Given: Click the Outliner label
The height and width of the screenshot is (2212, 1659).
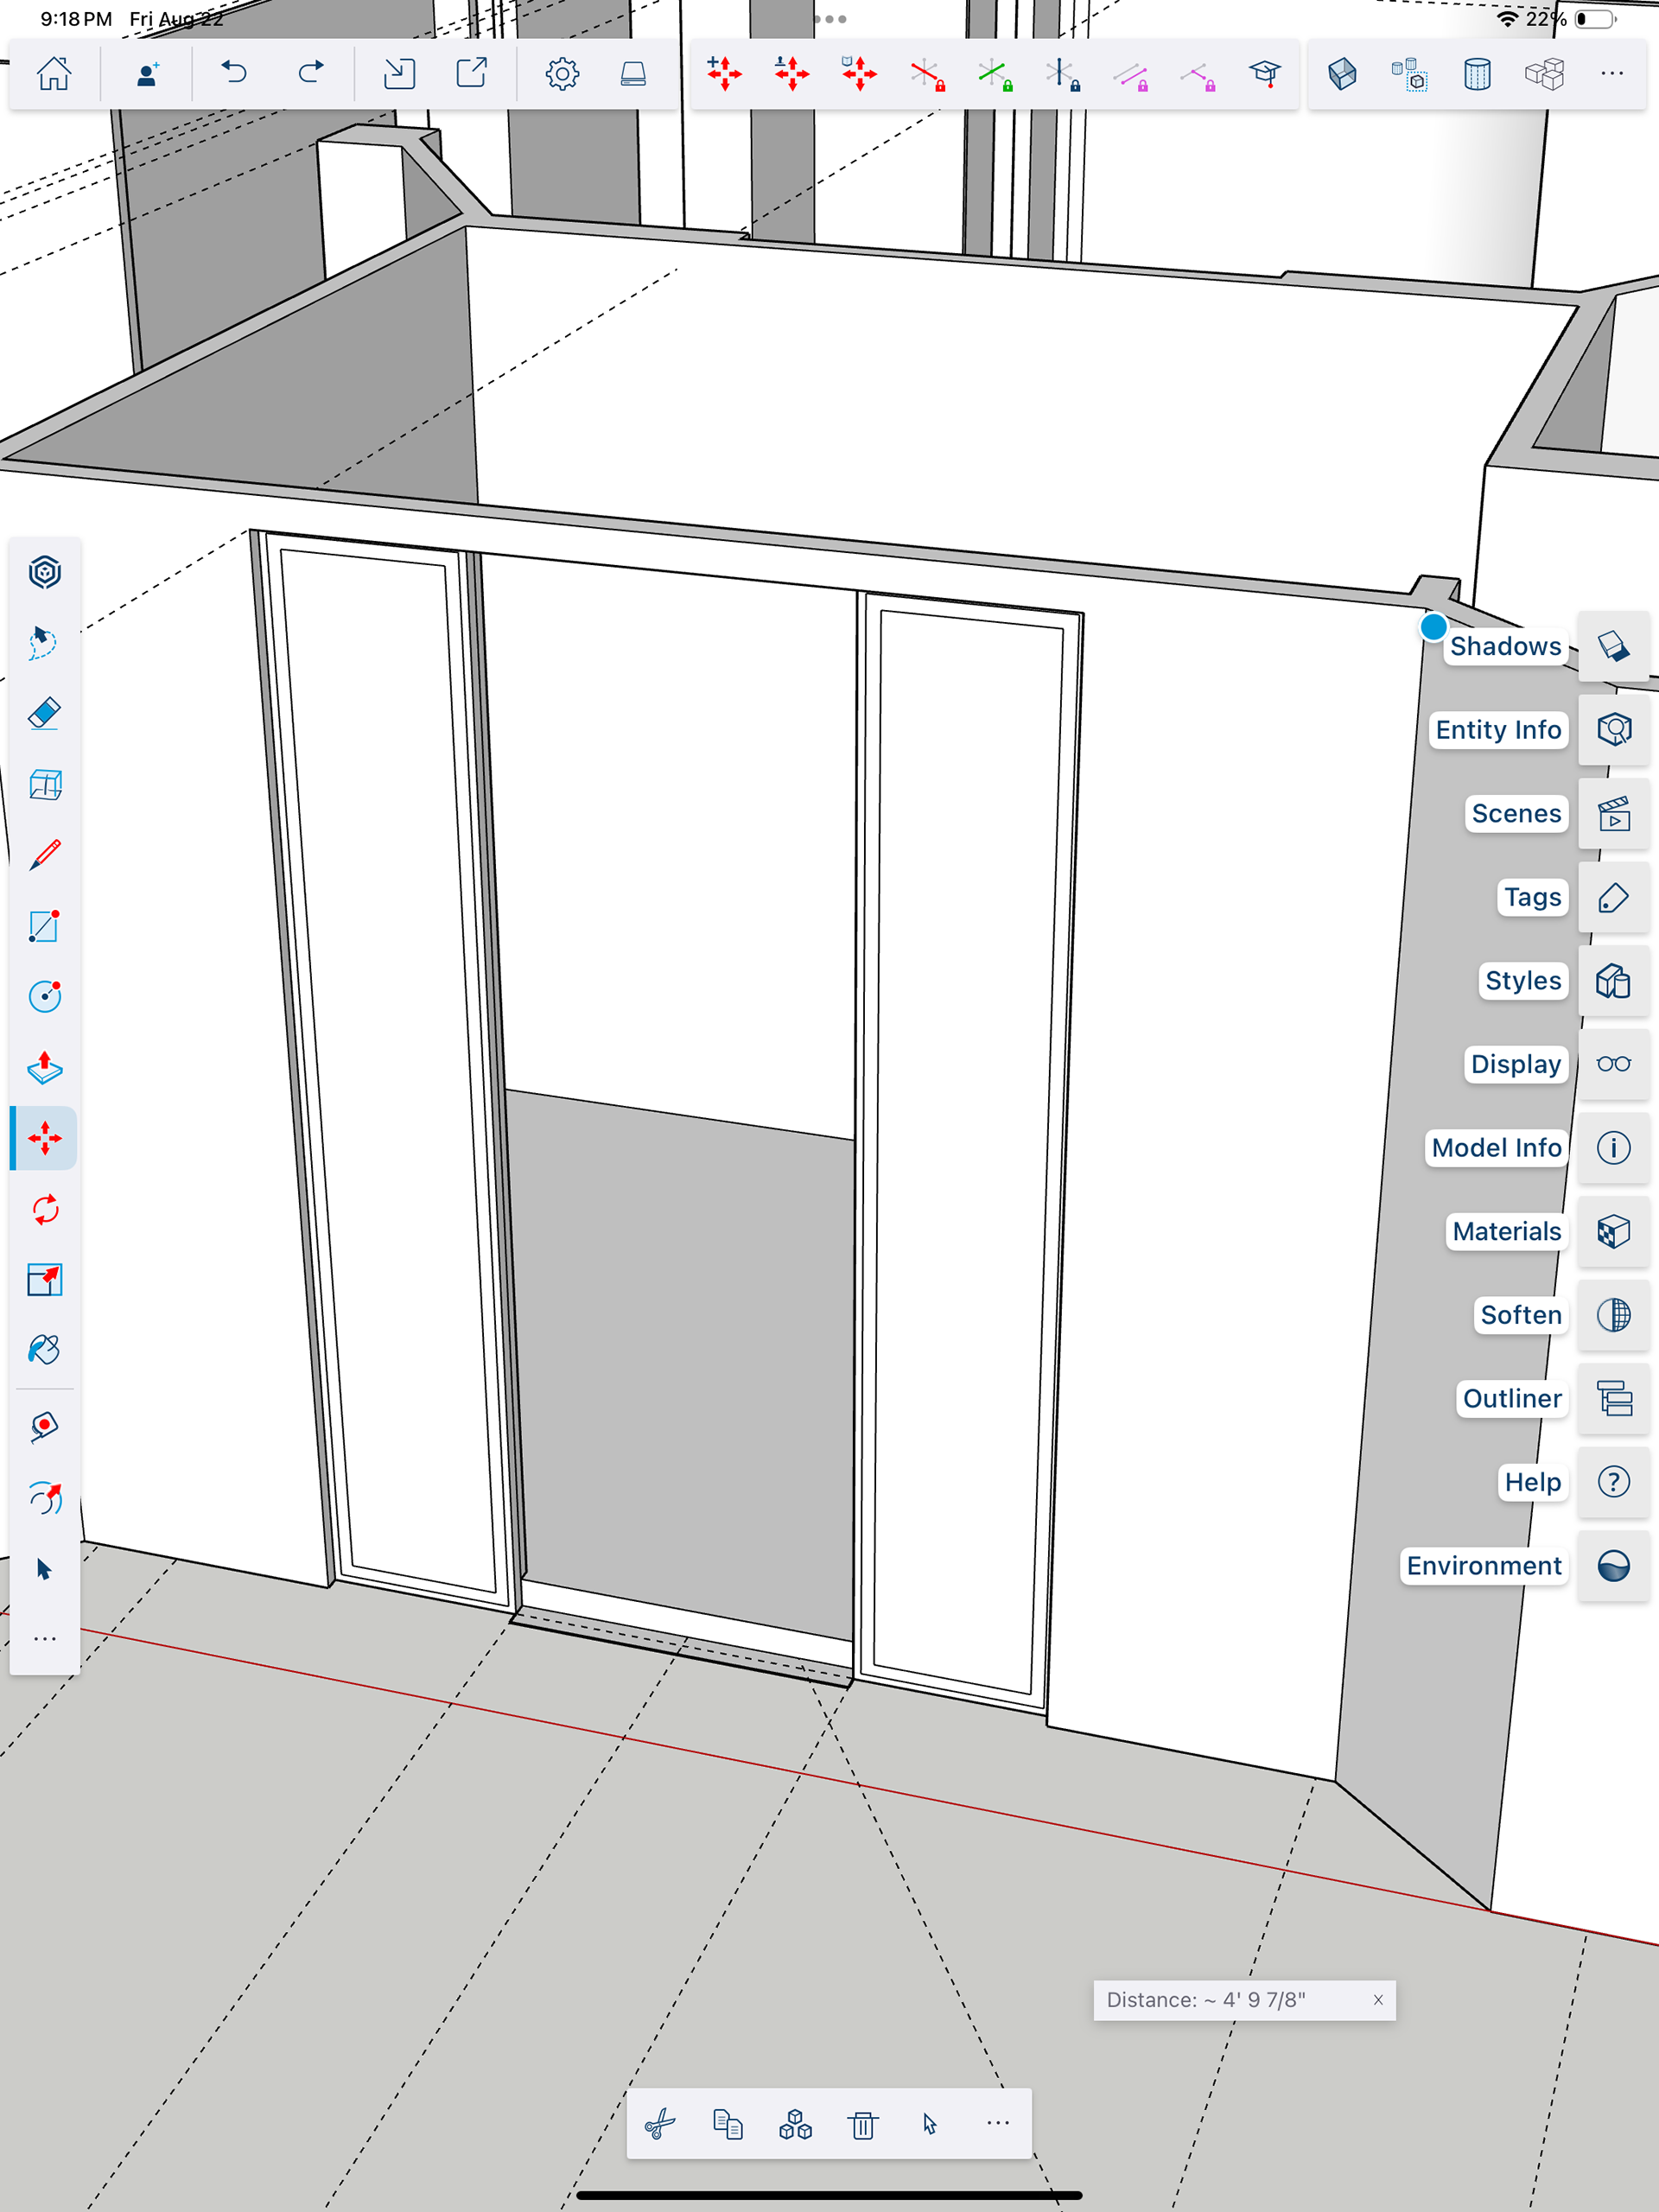Looking at the screenshot, I should [1511, 1398].
